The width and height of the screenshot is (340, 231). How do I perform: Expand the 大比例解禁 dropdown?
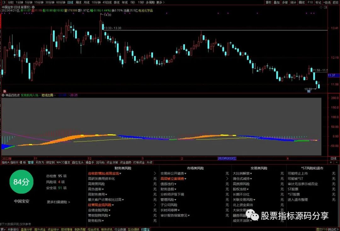pyautogui.click(x=251, y=174)
